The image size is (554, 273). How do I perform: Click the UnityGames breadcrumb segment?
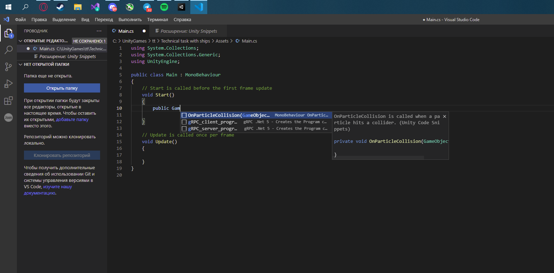coord(134,41)
